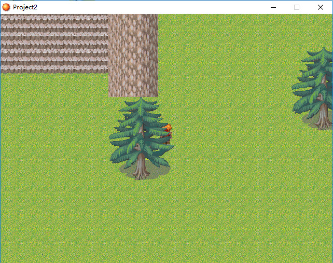The image size is (333, 263).
Task: Click the pine tree in the center
Action: click(142, 139)
